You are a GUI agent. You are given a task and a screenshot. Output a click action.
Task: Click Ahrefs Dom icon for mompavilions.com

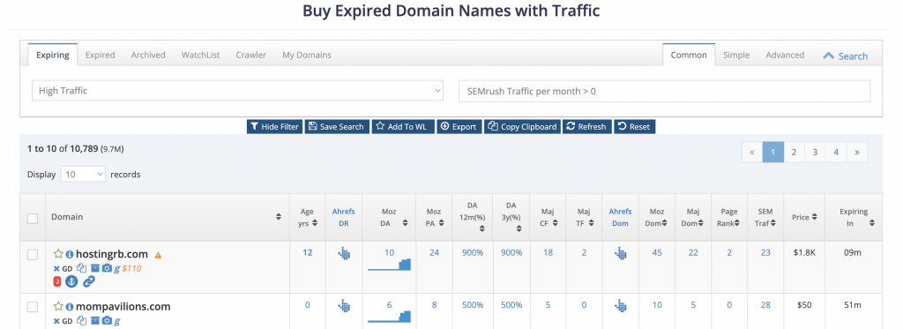pyautogui.click(x=620, y=305)
